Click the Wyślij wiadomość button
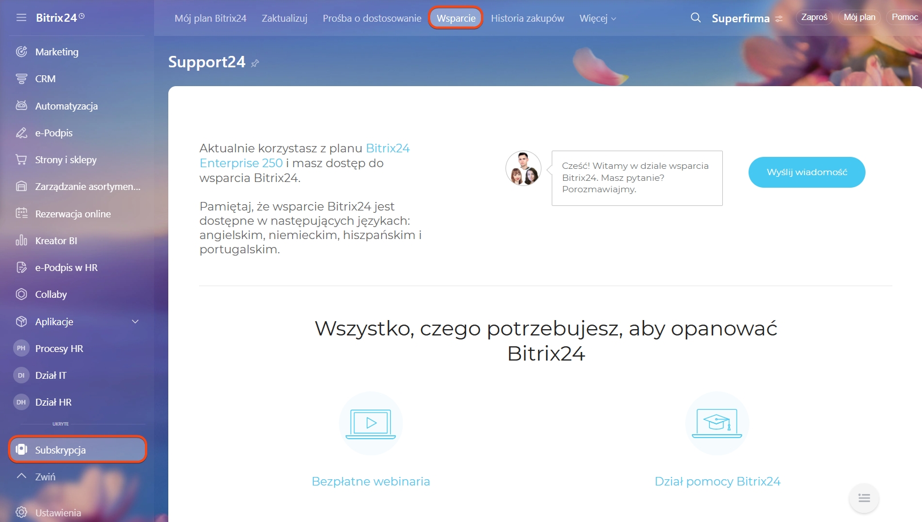 tap(807, 172)
